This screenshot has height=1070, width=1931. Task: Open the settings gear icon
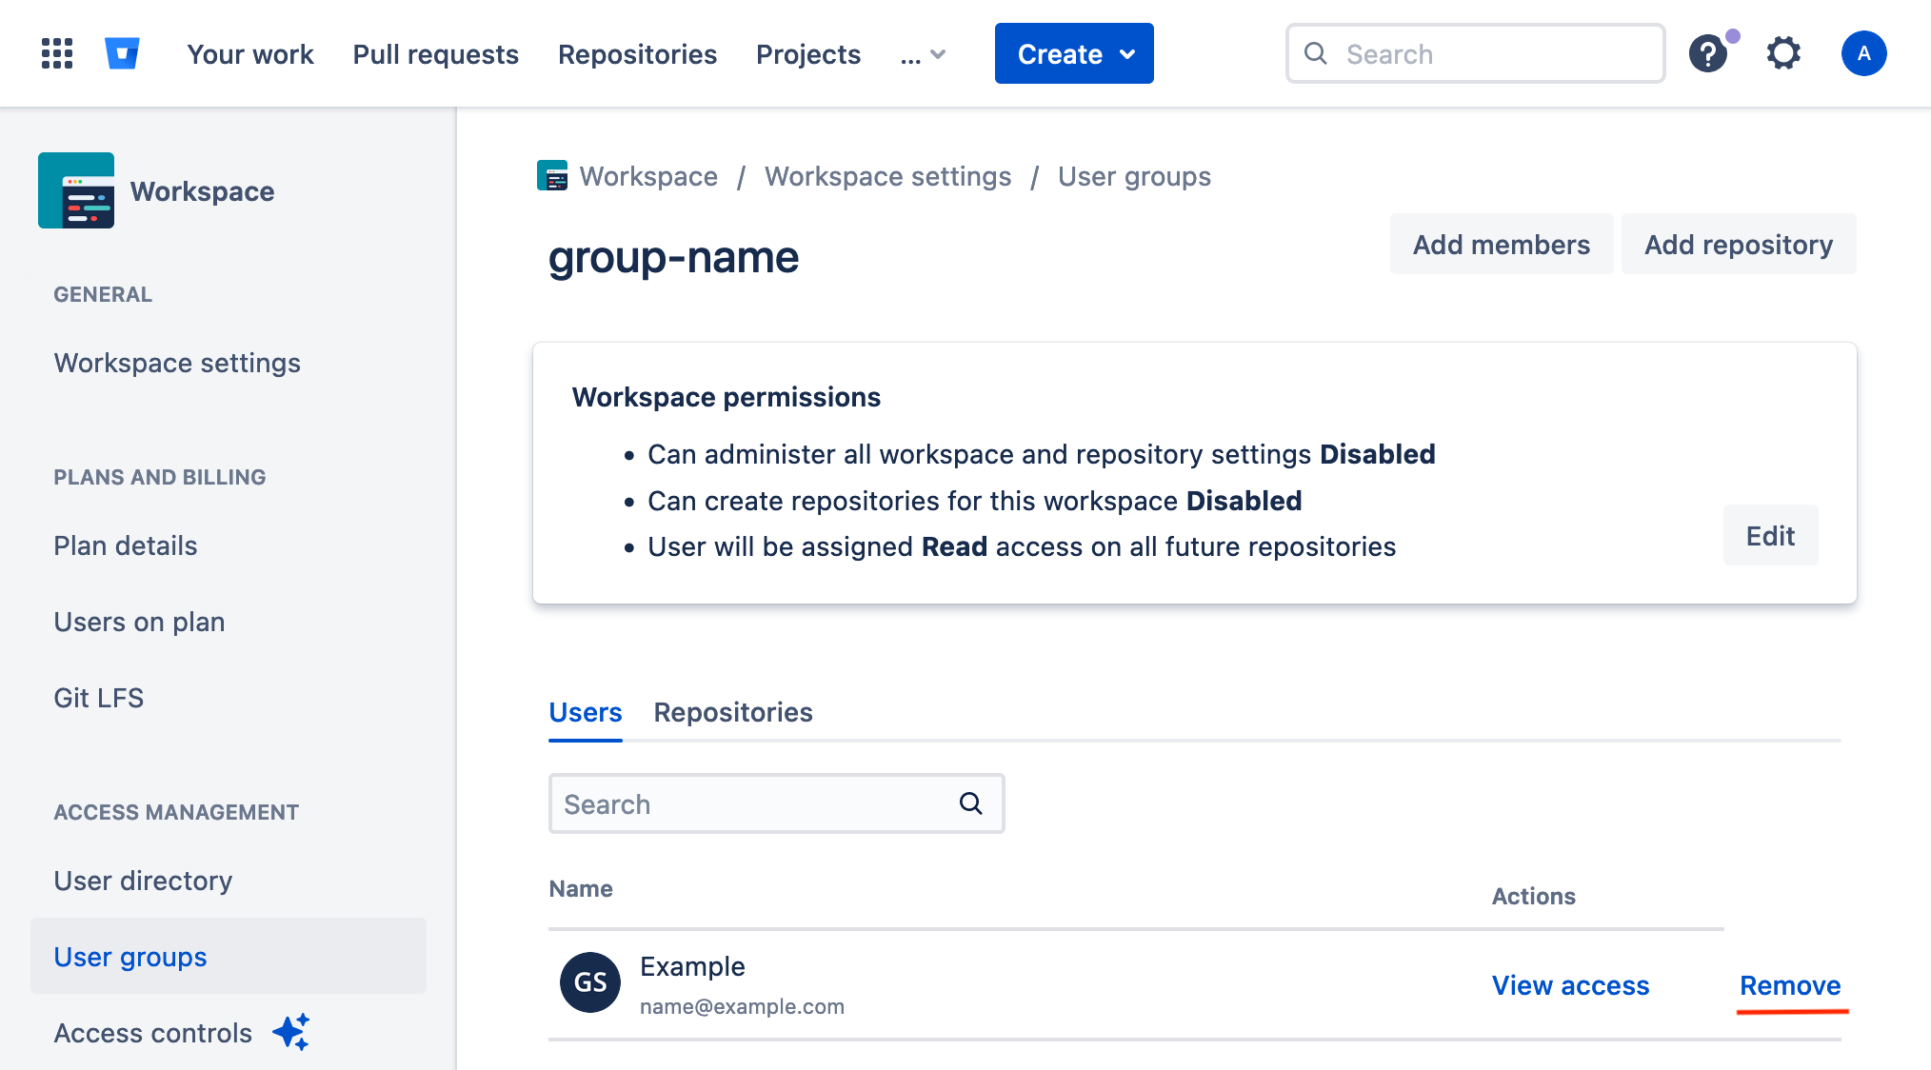click(x=1783, y=53)
